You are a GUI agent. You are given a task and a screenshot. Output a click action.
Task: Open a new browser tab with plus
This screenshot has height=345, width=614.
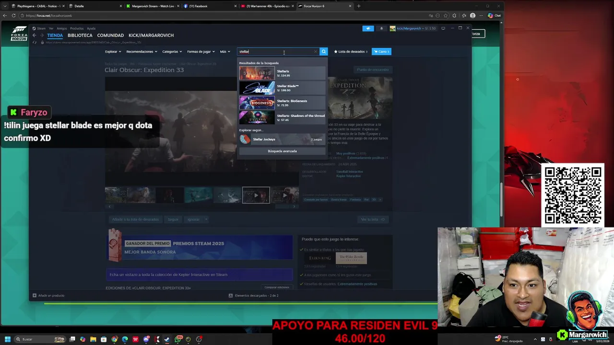pos(358,6)
